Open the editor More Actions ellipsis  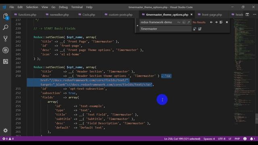[254, 14]
